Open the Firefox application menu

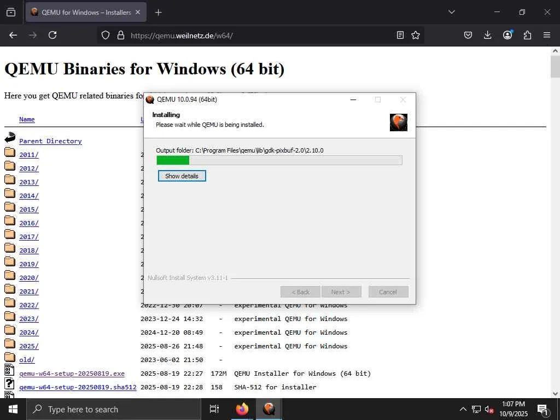click(547, 35)
